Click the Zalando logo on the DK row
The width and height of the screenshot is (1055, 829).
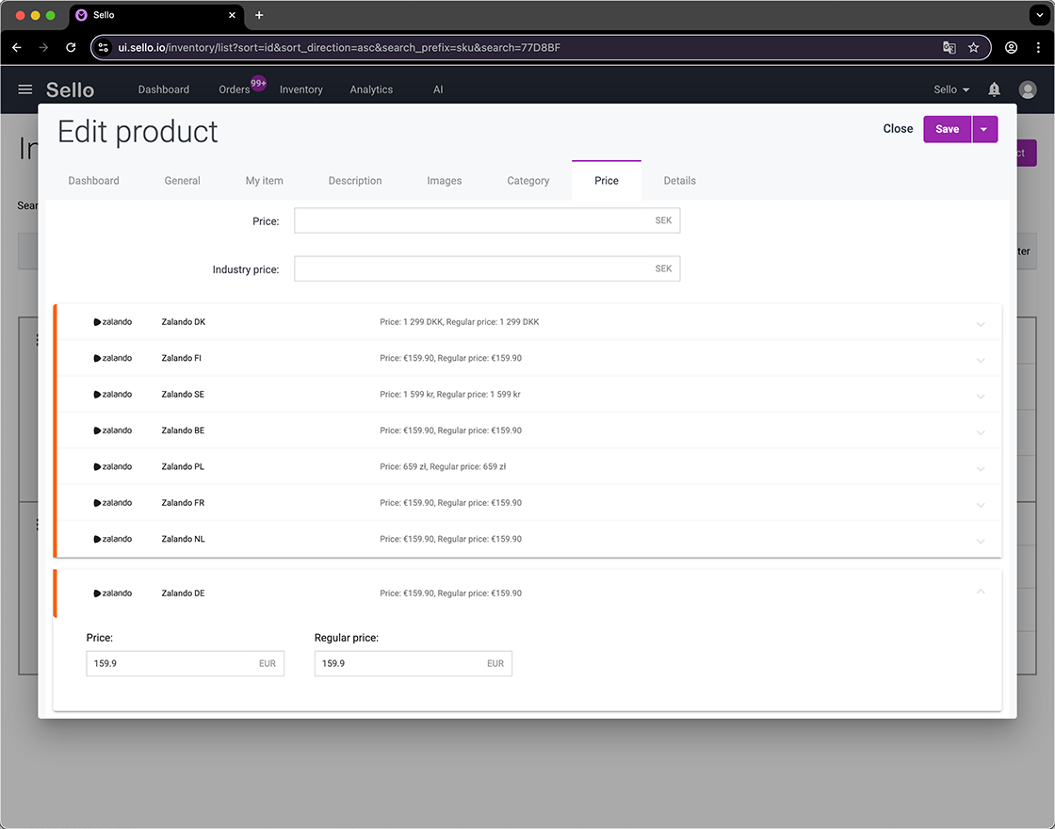[x=112, y=321]
